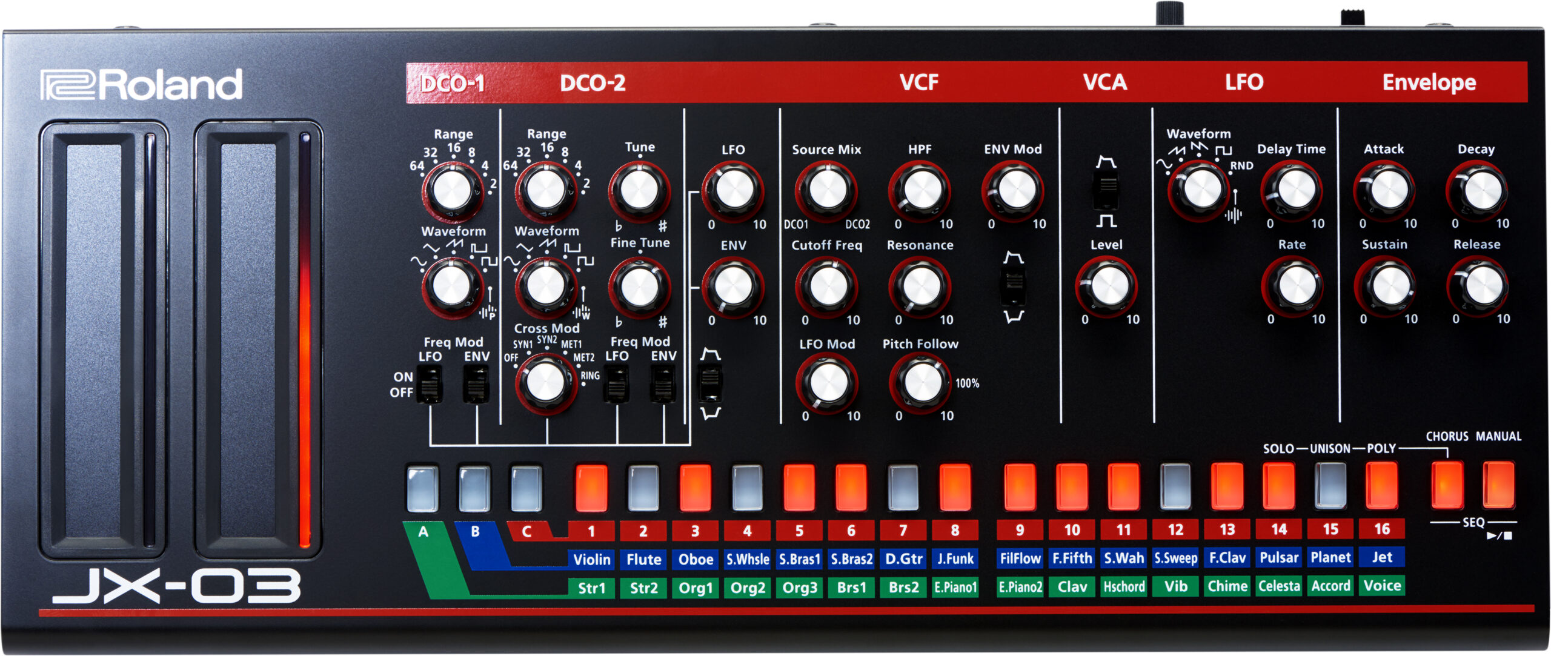Screen dimensions: 1551x656
Task: Click the Resonance knob
Action: point(920,285)
